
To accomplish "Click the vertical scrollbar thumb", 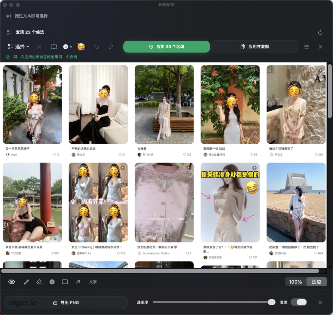I will (329, 91).
